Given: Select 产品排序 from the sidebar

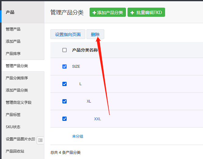Looking at the screenshot, I should click(13, 54).
